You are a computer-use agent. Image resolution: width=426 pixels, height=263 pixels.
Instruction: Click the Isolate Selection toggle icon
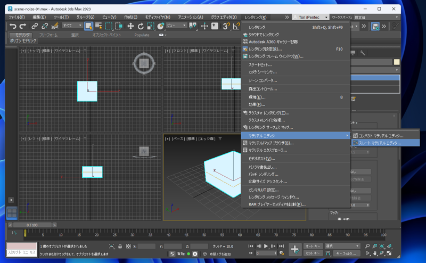point(112,246)
